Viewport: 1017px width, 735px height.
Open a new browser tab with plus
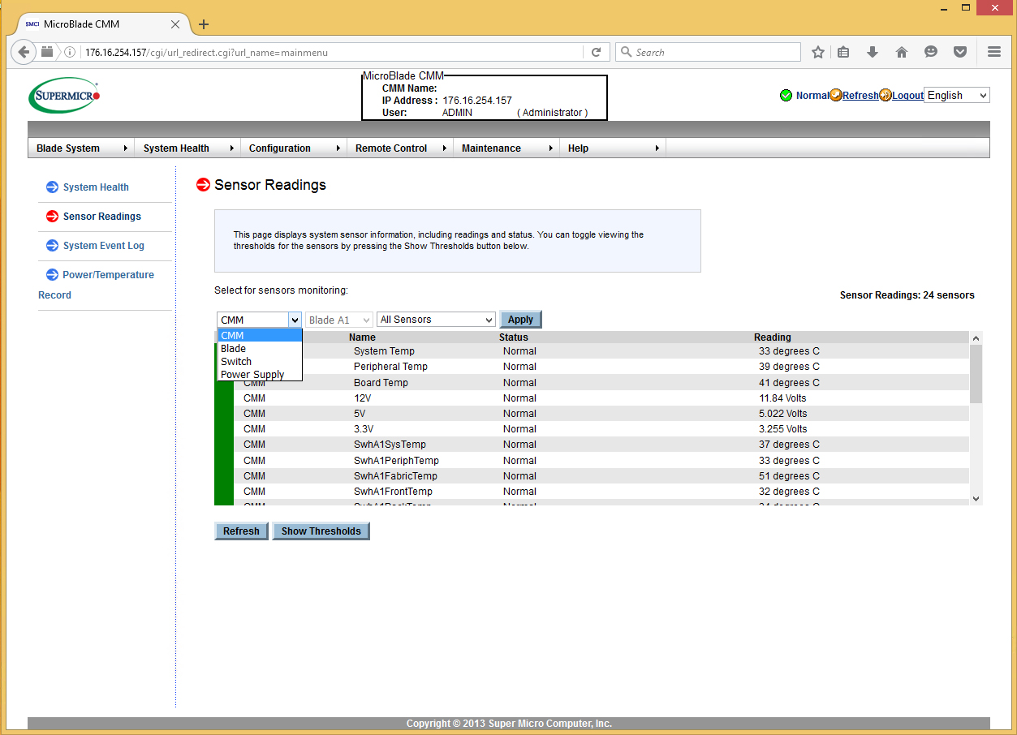(x=204, y=24)
